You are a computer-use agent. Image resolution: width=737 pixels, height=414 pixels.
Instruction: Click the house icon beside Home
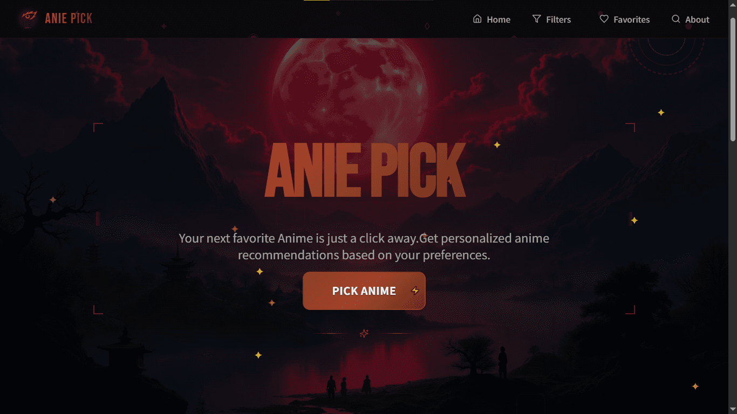click(477, 19)
